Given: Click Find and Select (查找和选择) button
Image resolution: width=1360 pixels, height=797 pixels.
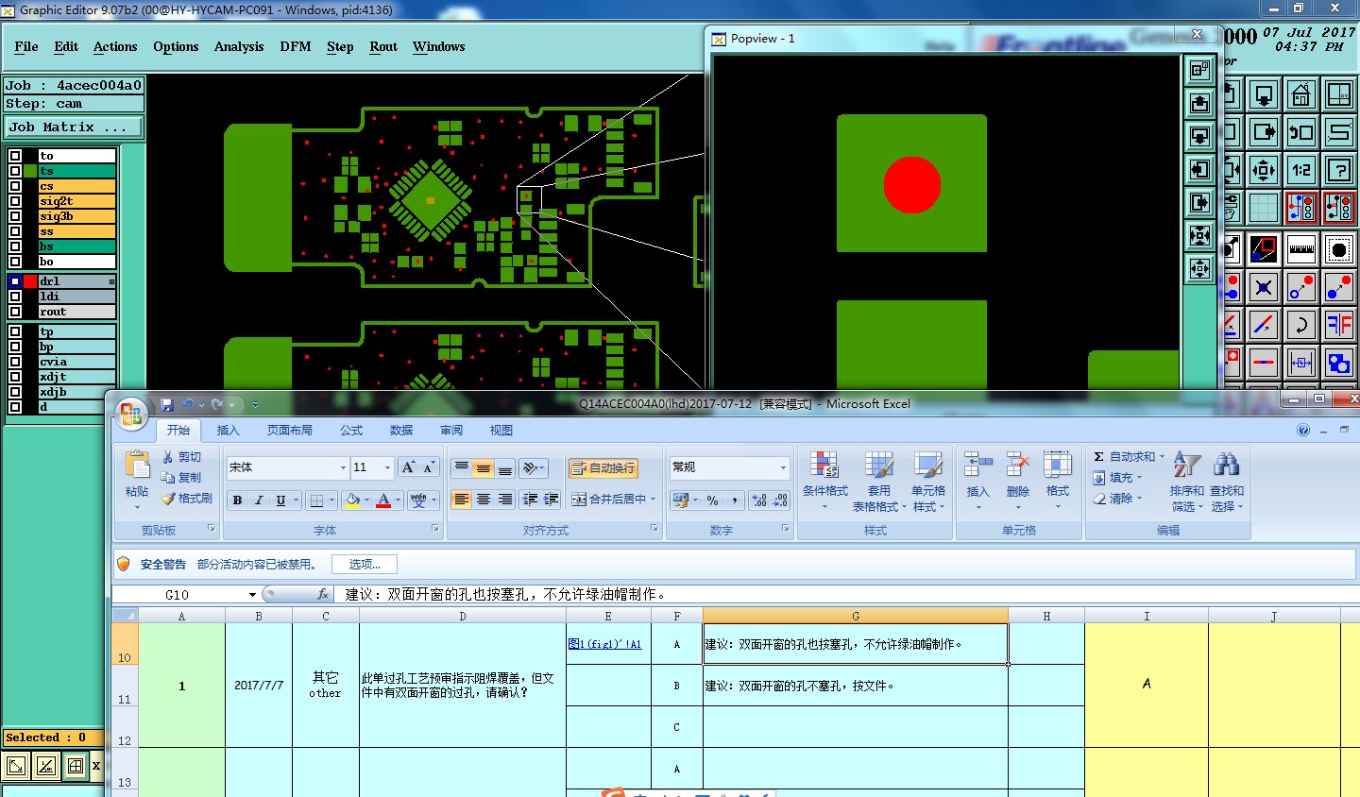Looking at the screenshot, I should click(1226, 481).
